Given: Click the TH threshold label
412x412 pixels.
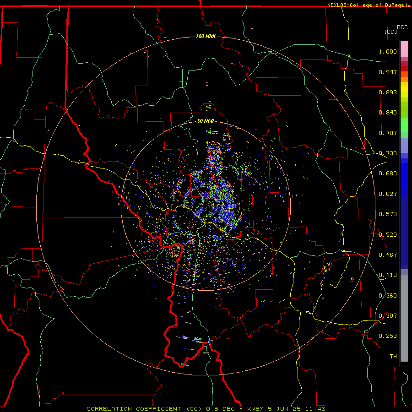Looking at the screenshot, I should (x=393, y=357).
